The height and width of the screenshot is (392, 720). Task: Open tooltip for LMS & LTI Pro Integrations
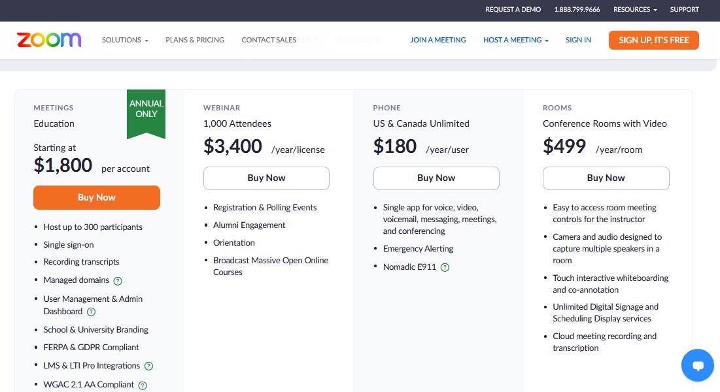[x=148, y=366]
